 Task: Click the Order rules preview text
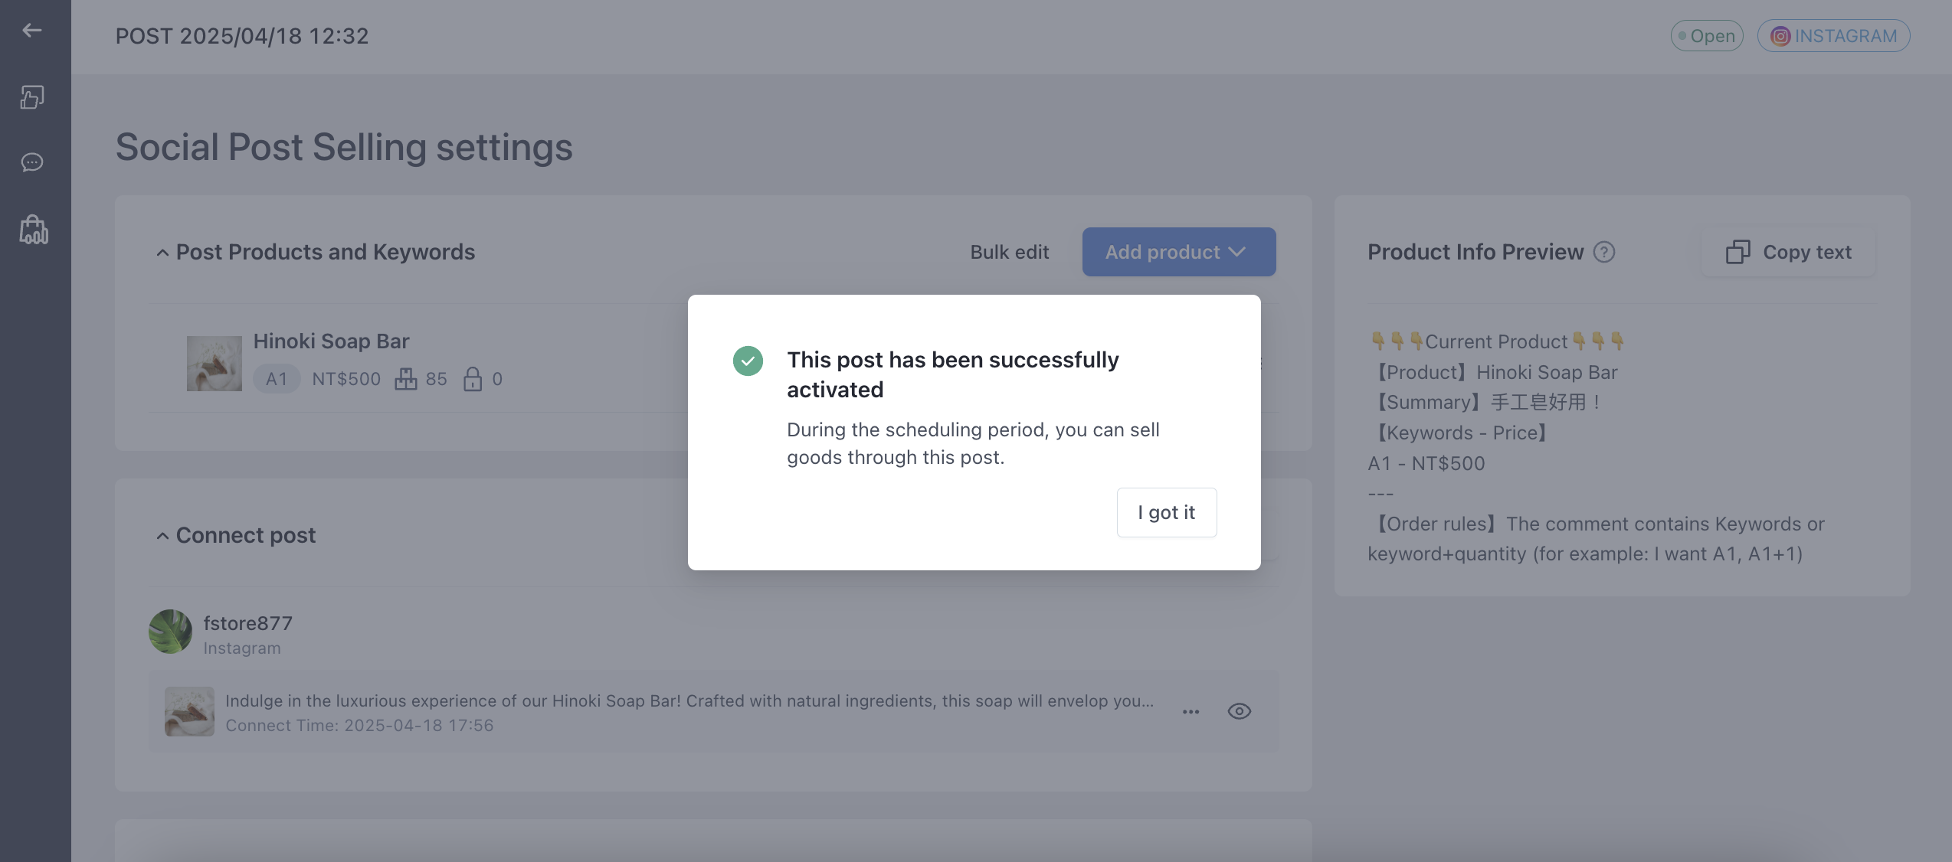(1597, 539)
